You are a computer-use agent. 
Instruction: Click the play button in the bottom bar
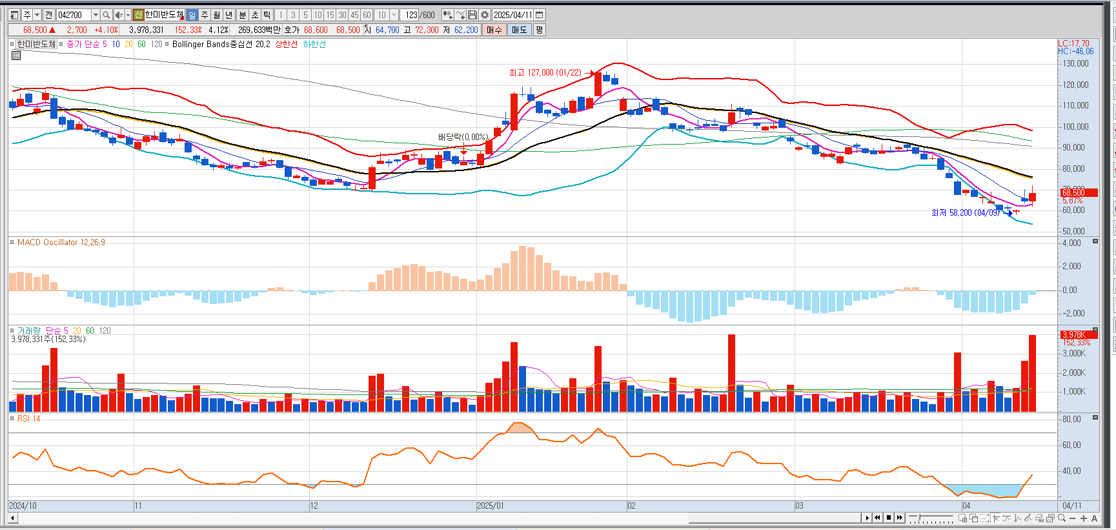pos(867,518)
